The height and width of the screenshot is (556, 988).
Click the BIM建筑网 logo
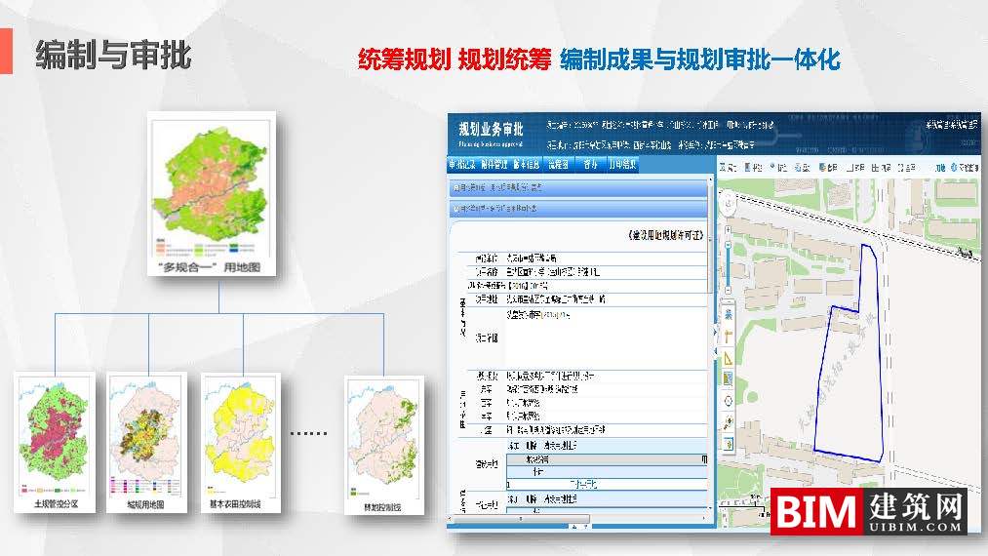(x=868, y=511)
